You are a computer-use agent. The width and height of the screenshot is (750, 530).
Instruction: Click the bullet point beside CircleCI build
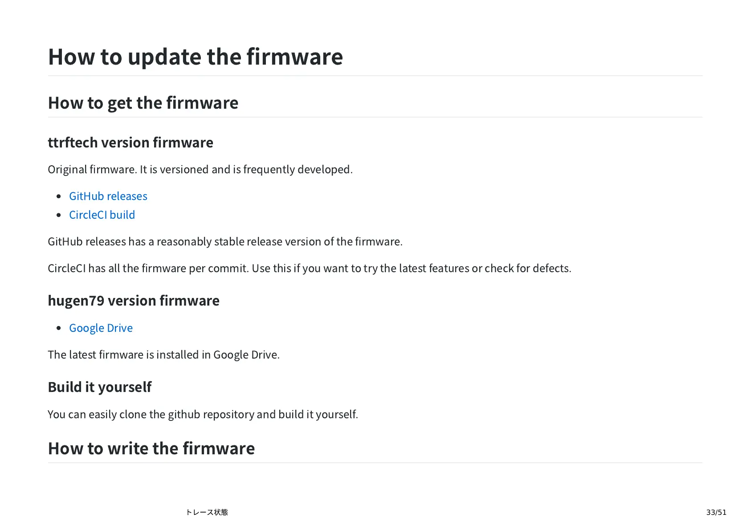(x=59, y=215)
